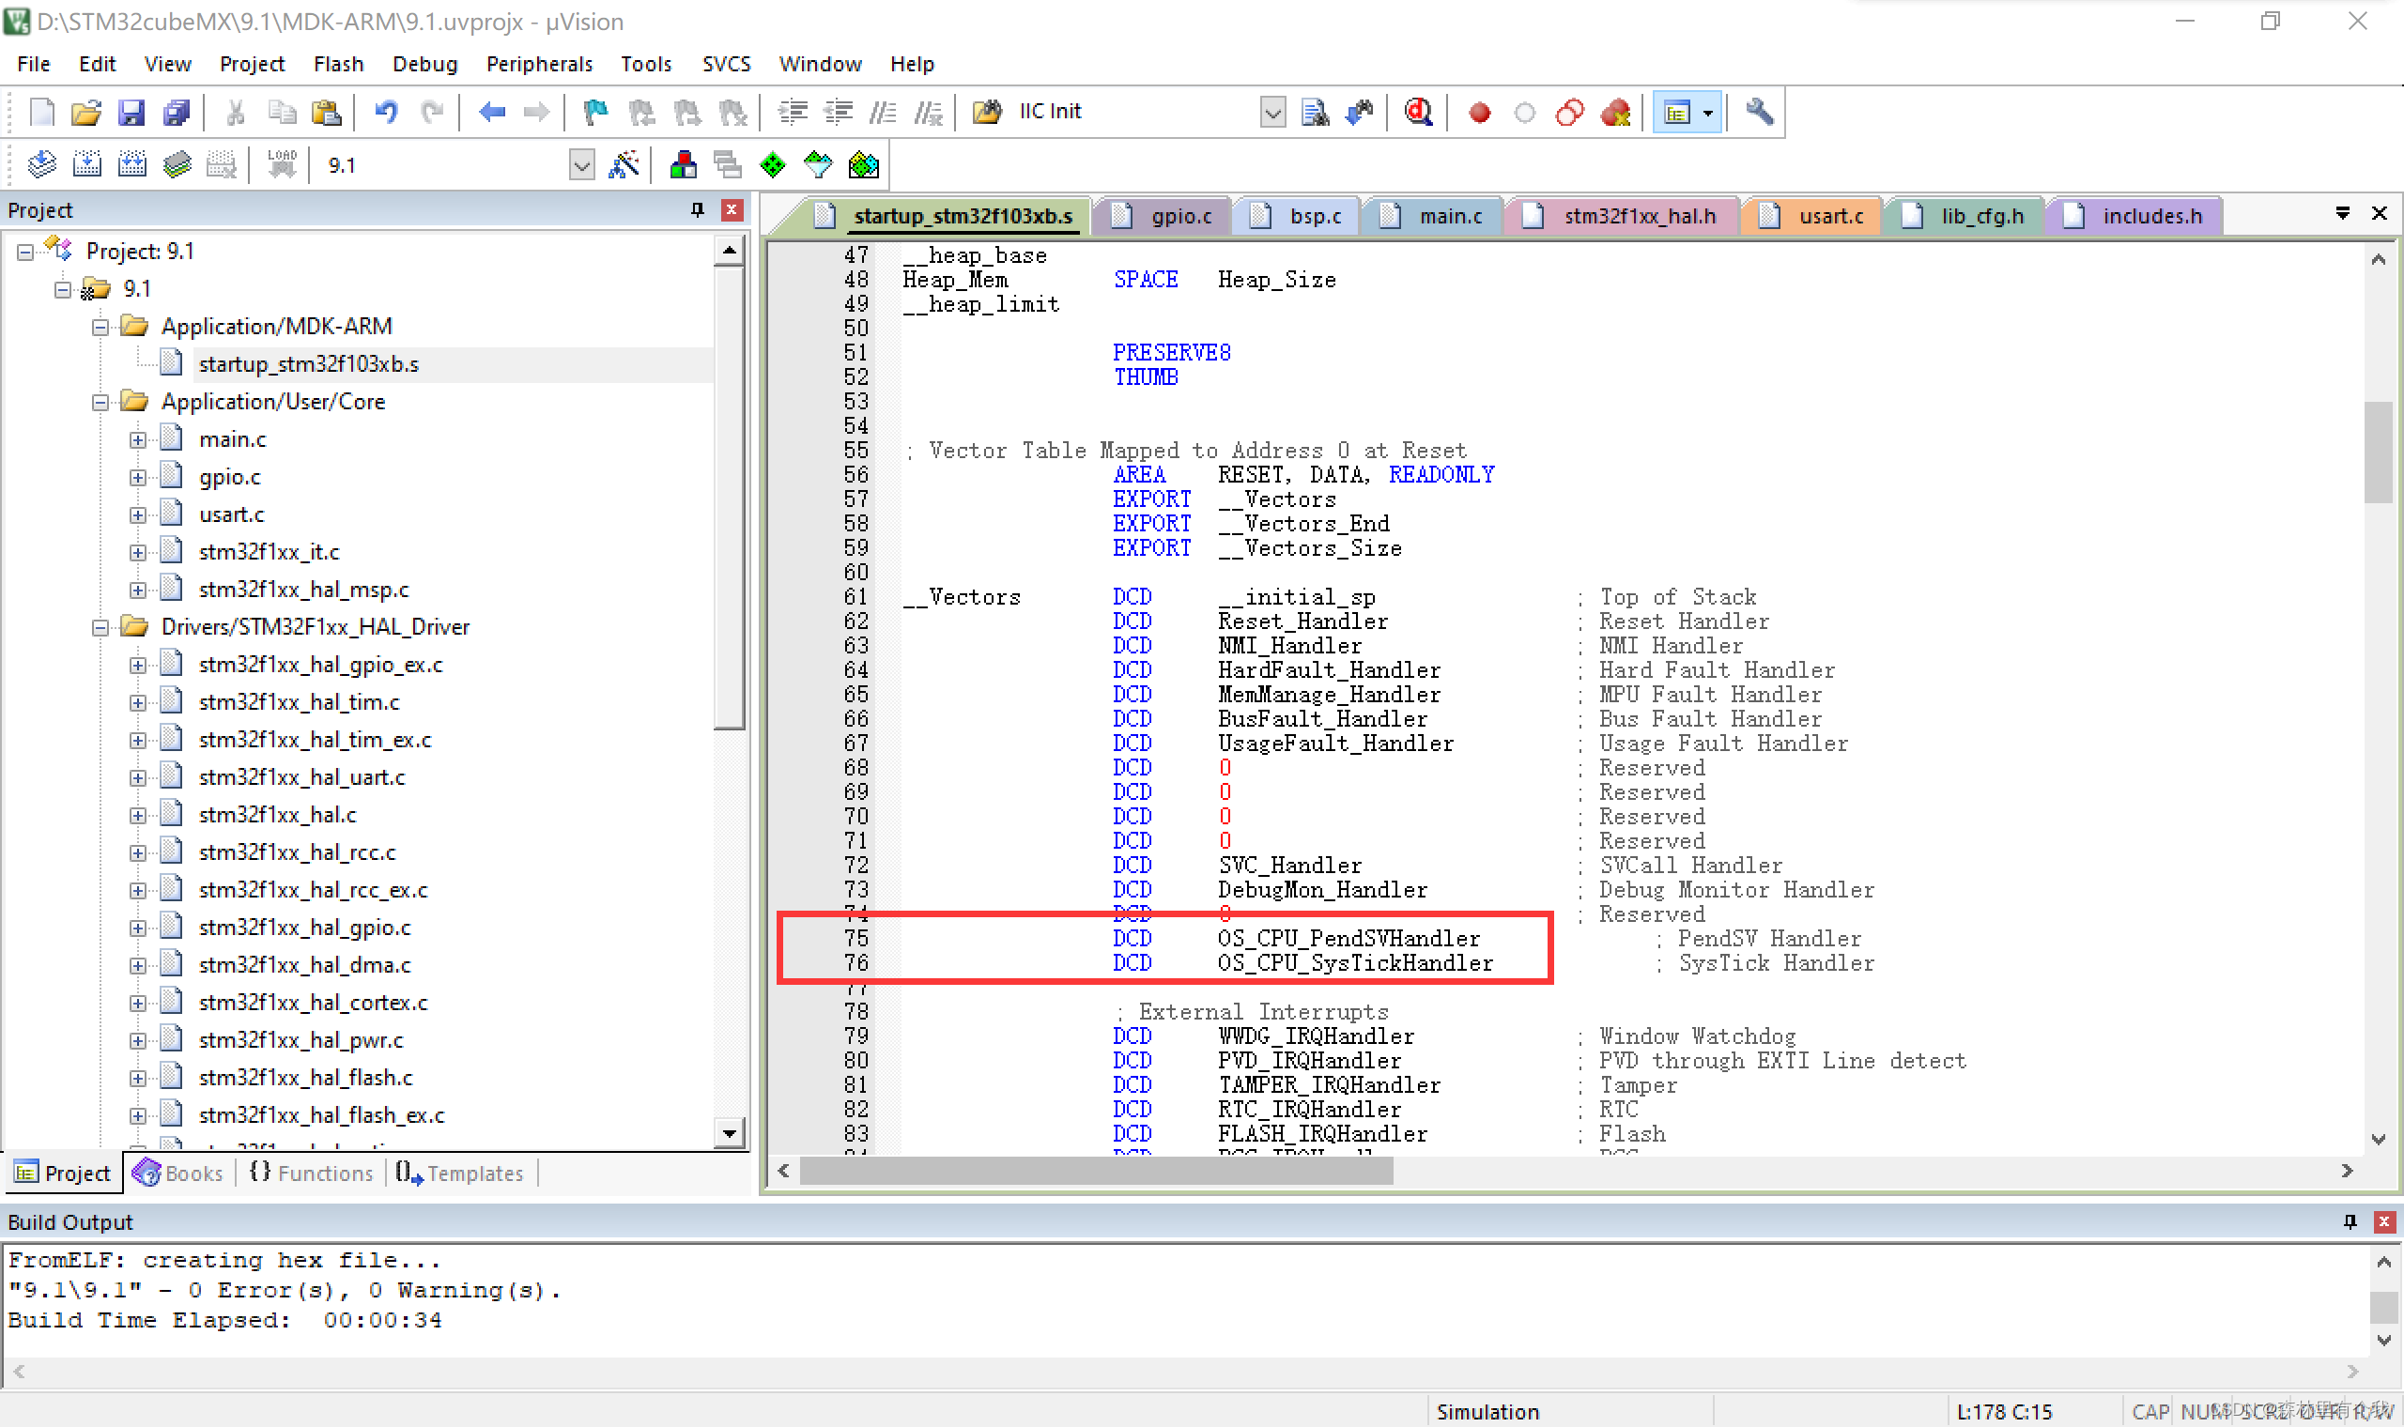
Task: Click the editor horizontal scrollbar thumb
Action: click(1096, 1171)
